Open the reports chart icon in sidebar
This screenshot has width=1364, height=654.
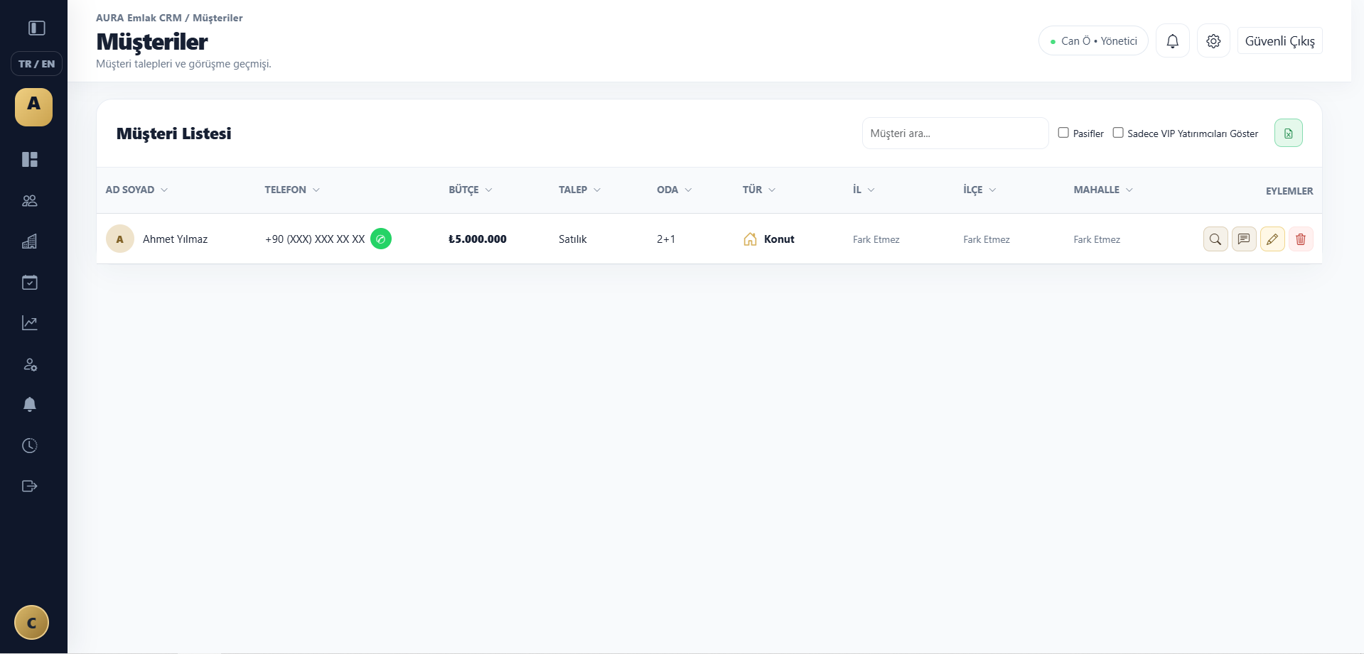pos(30,323)
